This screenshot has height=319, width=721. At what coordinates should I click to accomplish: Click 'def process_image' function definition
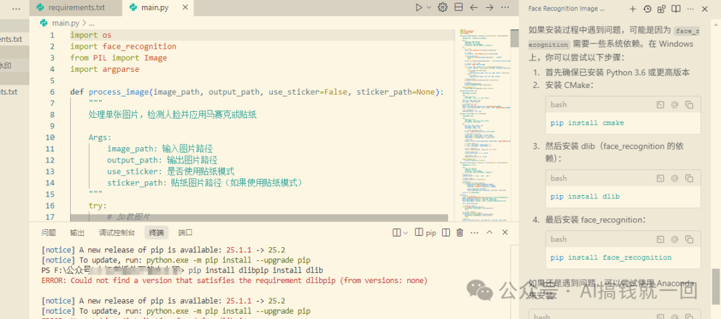[x=256, y=92]
